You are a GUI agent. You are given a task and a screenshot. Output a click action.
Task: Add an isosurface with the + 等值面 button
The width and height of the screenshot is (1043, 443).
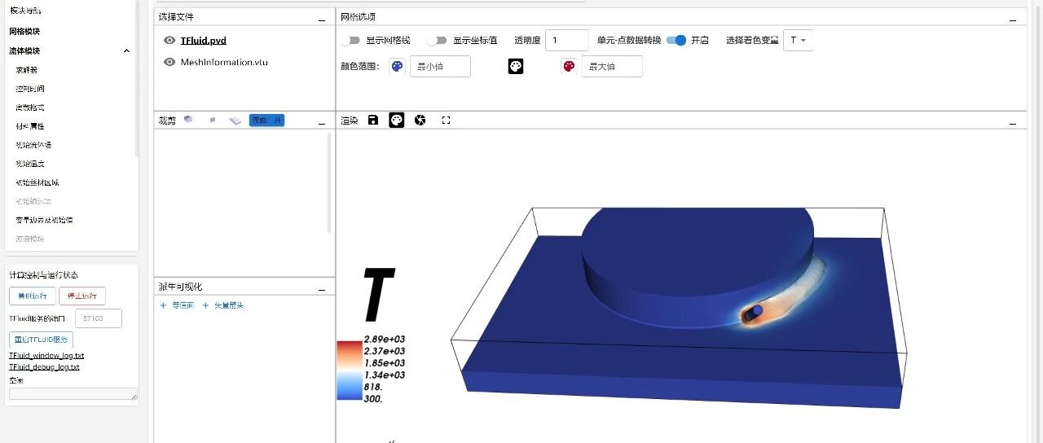click(177, 305)
